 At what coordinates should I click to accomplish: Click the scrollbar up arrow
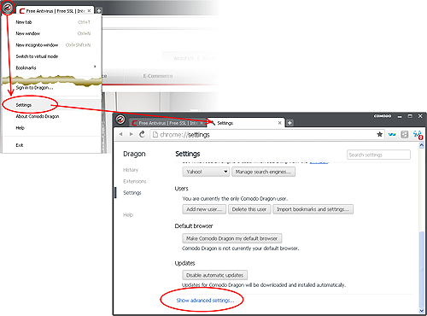[422, 145]
